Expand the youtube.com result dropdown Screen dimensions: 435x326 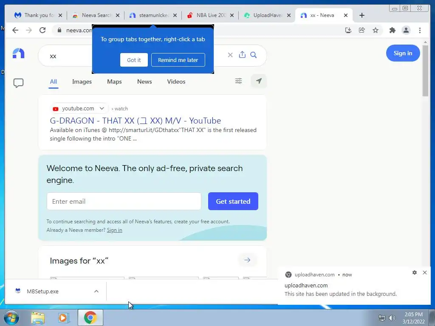point(102,108)
